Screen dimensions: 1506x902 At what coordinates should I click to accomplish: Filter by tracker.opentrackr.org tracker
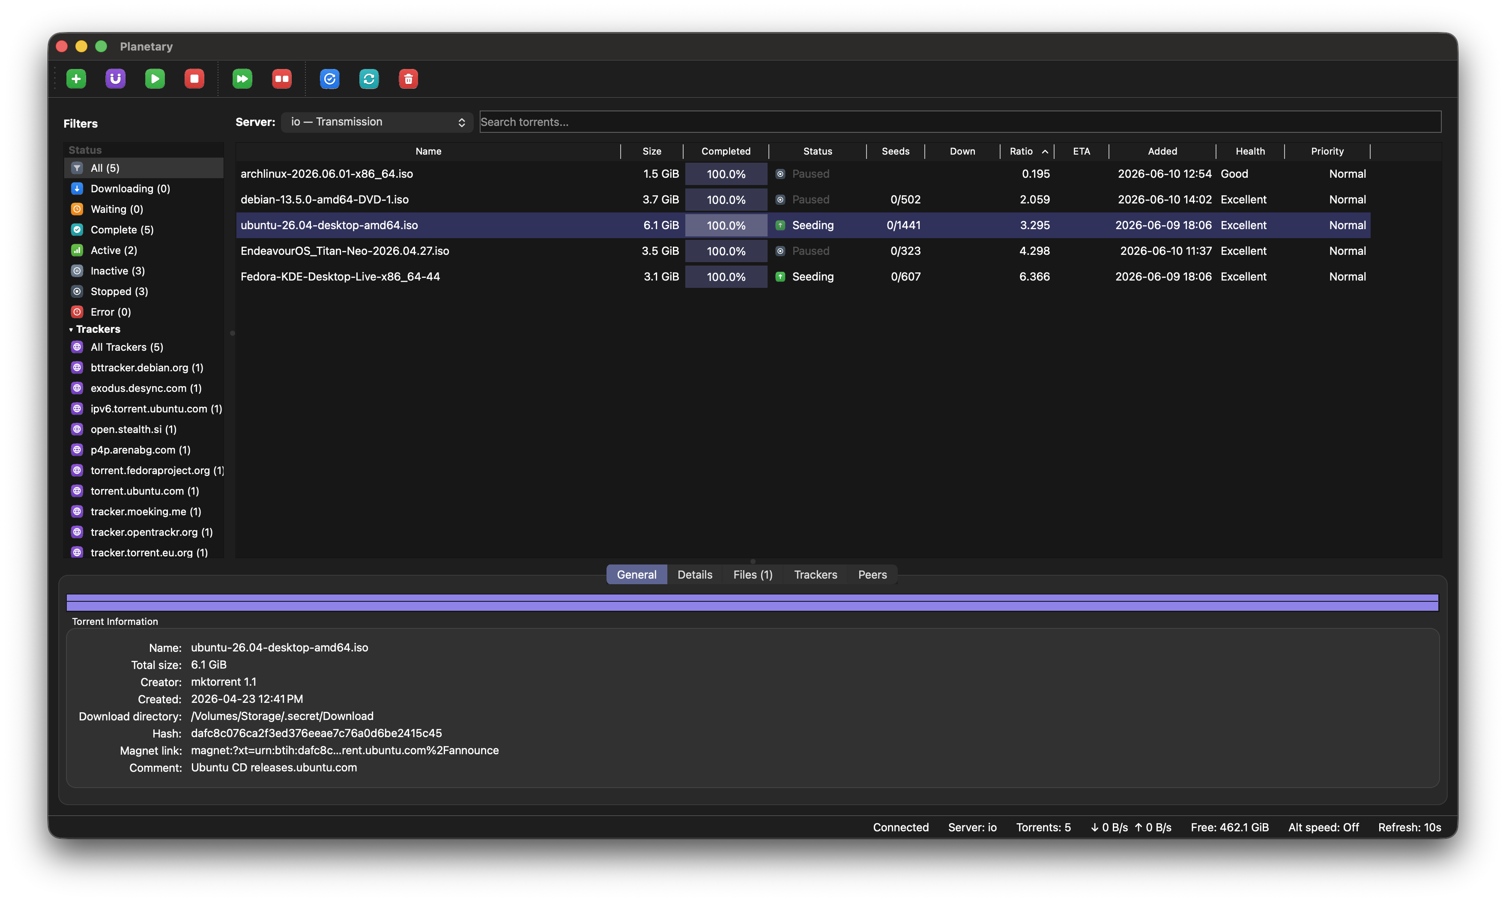pos(144,532)
